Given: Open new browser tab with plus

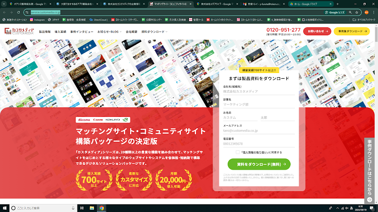Looking at the screenshot, I should click(337, 4).
